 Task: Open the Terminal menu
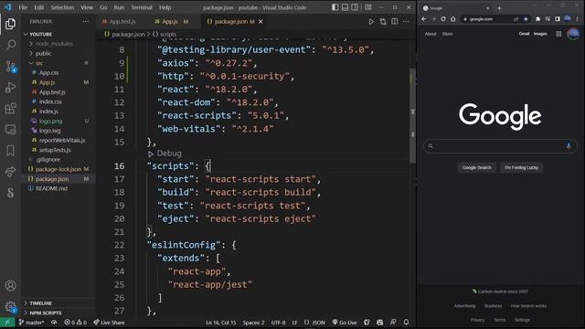pos(142,7)
